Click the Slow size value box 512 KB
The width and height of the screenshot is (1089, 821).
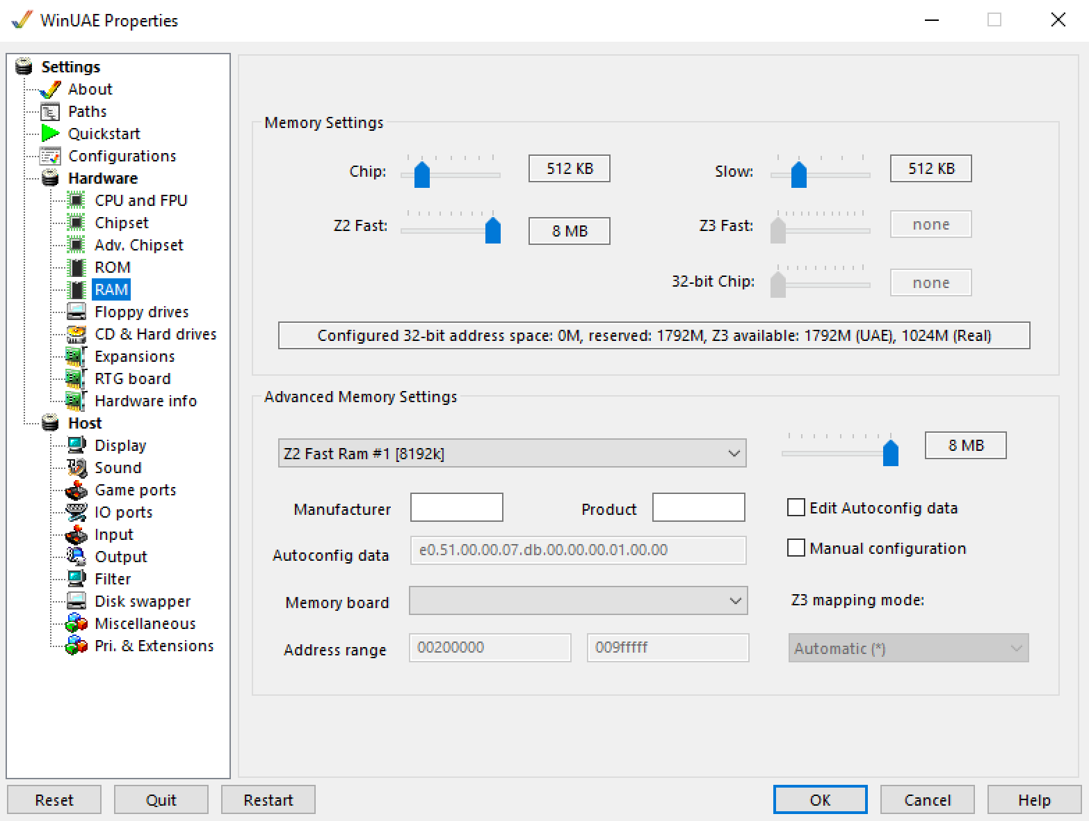[x=931, y=168]
